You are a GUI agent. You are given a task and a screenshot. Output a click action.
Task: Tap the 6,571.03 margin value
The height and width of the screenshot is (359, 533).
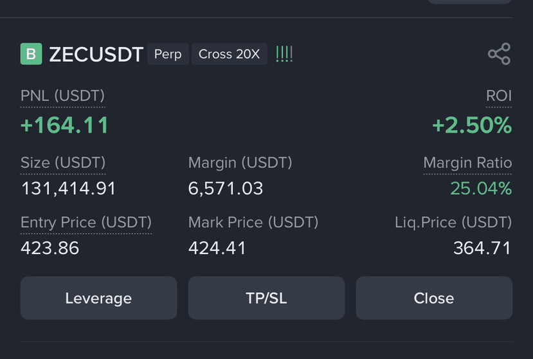point(226,188)
